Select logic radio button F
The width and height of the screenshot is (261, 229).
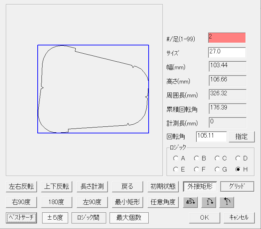[x=196, y=169]
